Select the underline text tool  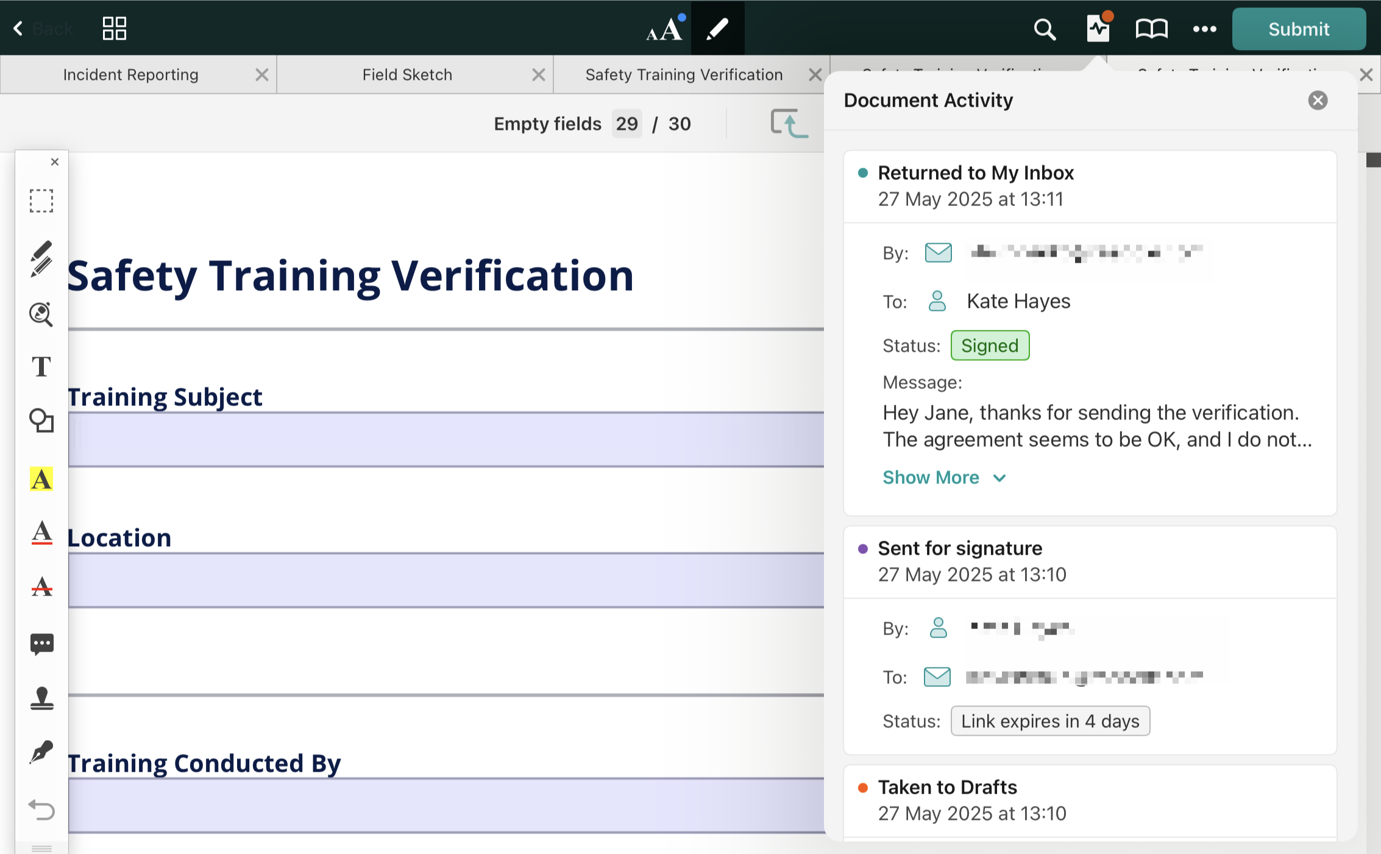click(41, 533)
